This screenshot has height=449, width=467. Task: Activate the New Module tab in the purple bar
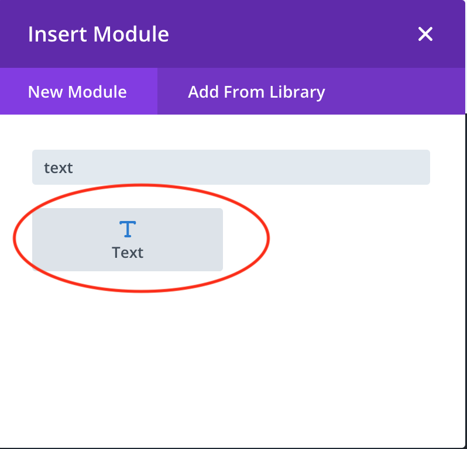point(77,92)
